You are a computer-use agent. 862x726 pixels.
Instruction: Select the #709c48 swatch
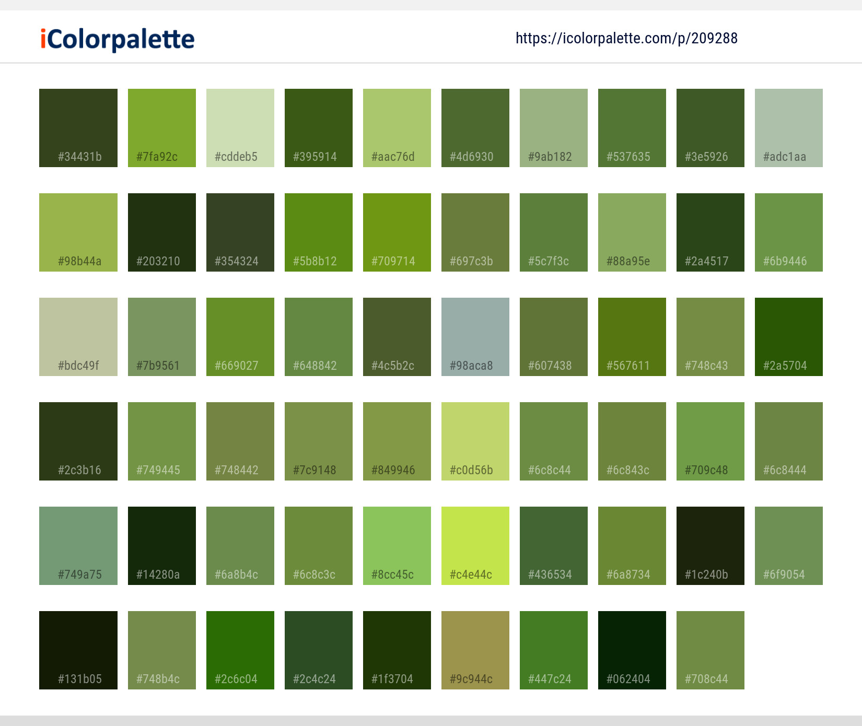710,441
